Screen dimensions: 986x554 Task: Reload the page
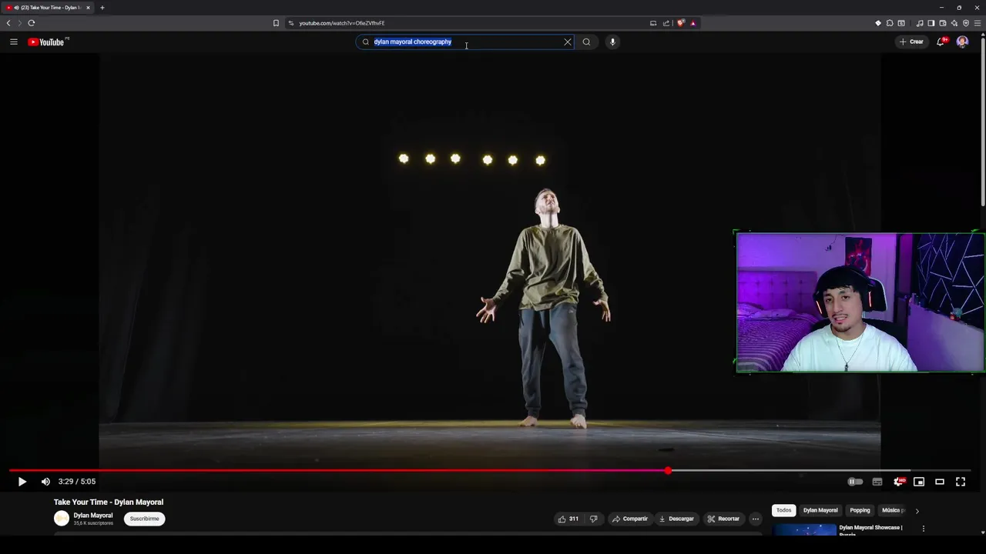click(32, 23)
